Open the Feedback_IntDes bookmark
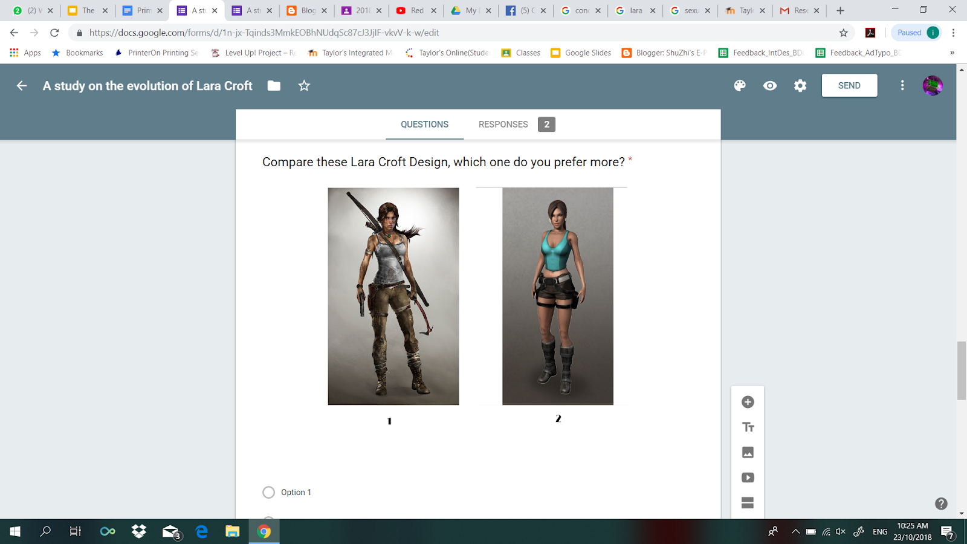The height and width of the screenshot is (544, 967). click(x=762, y=53)
